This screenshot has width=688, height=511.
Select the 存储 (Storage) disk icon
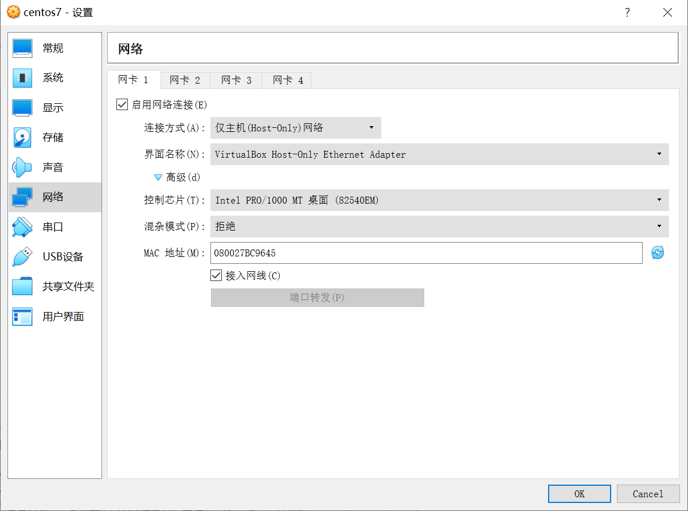(22, 138)
